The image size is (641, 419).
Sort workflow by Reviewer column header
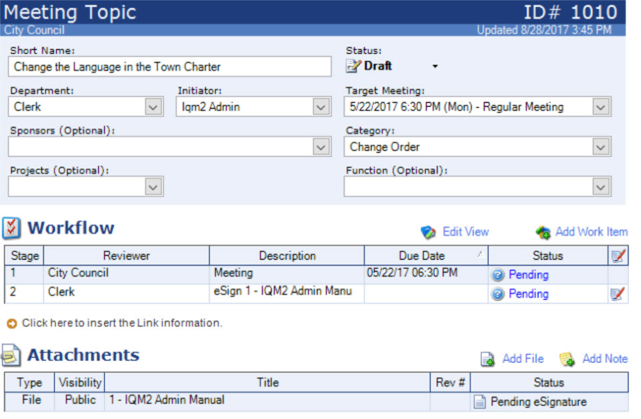pos(126,255)
